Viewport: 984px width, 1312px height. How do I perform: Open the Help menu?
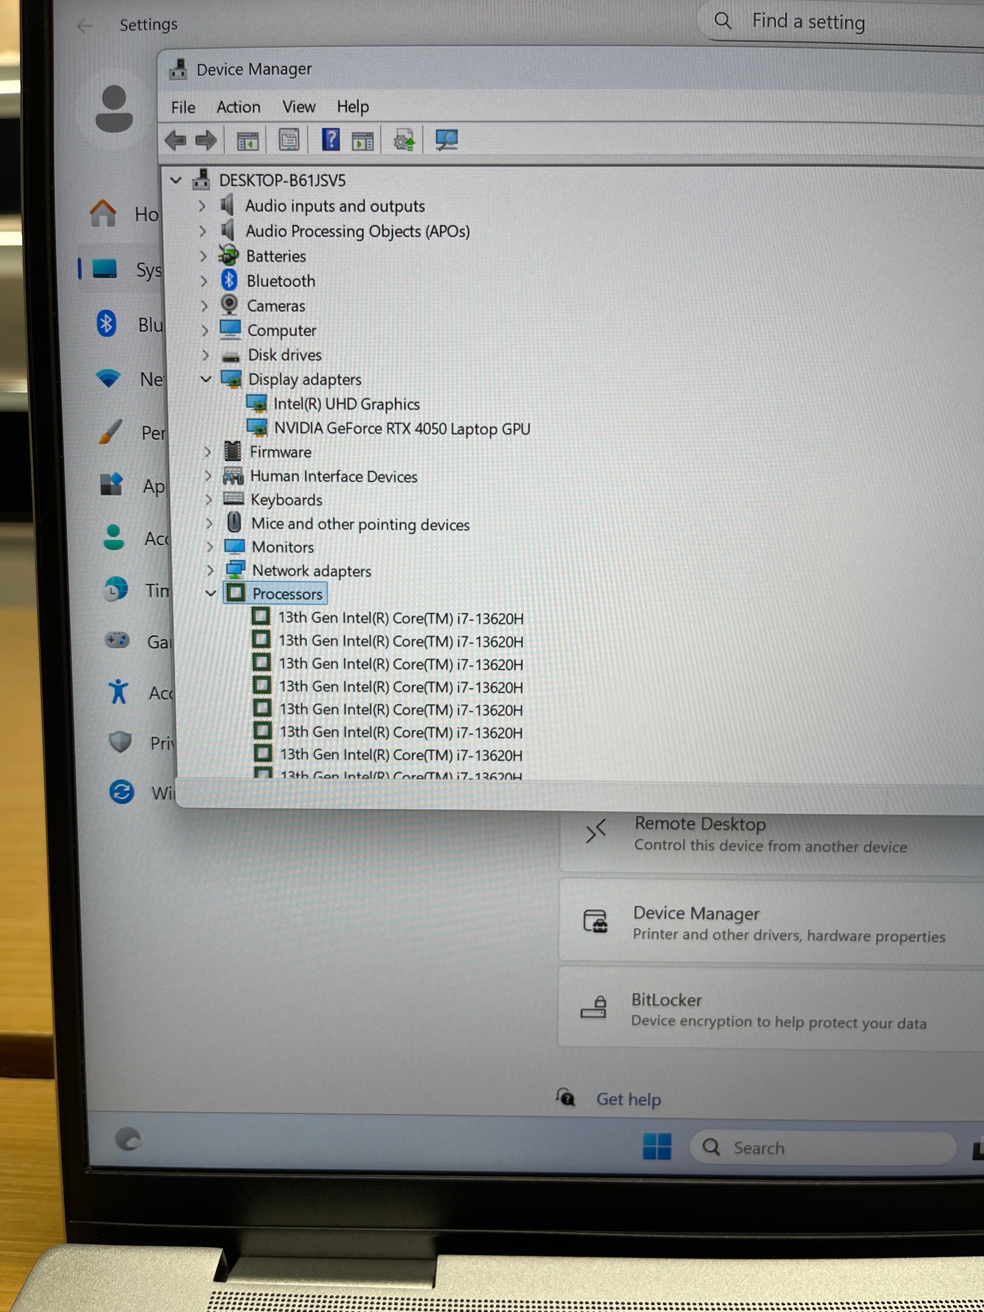353,107
